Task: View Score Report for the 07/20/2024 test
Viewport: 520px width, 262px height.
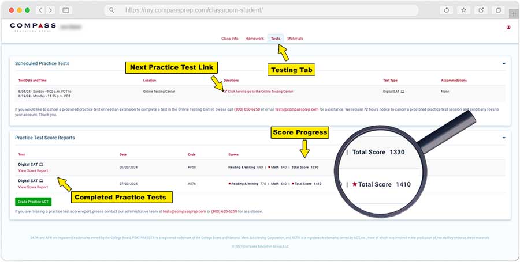Action: tap(33, 187)
